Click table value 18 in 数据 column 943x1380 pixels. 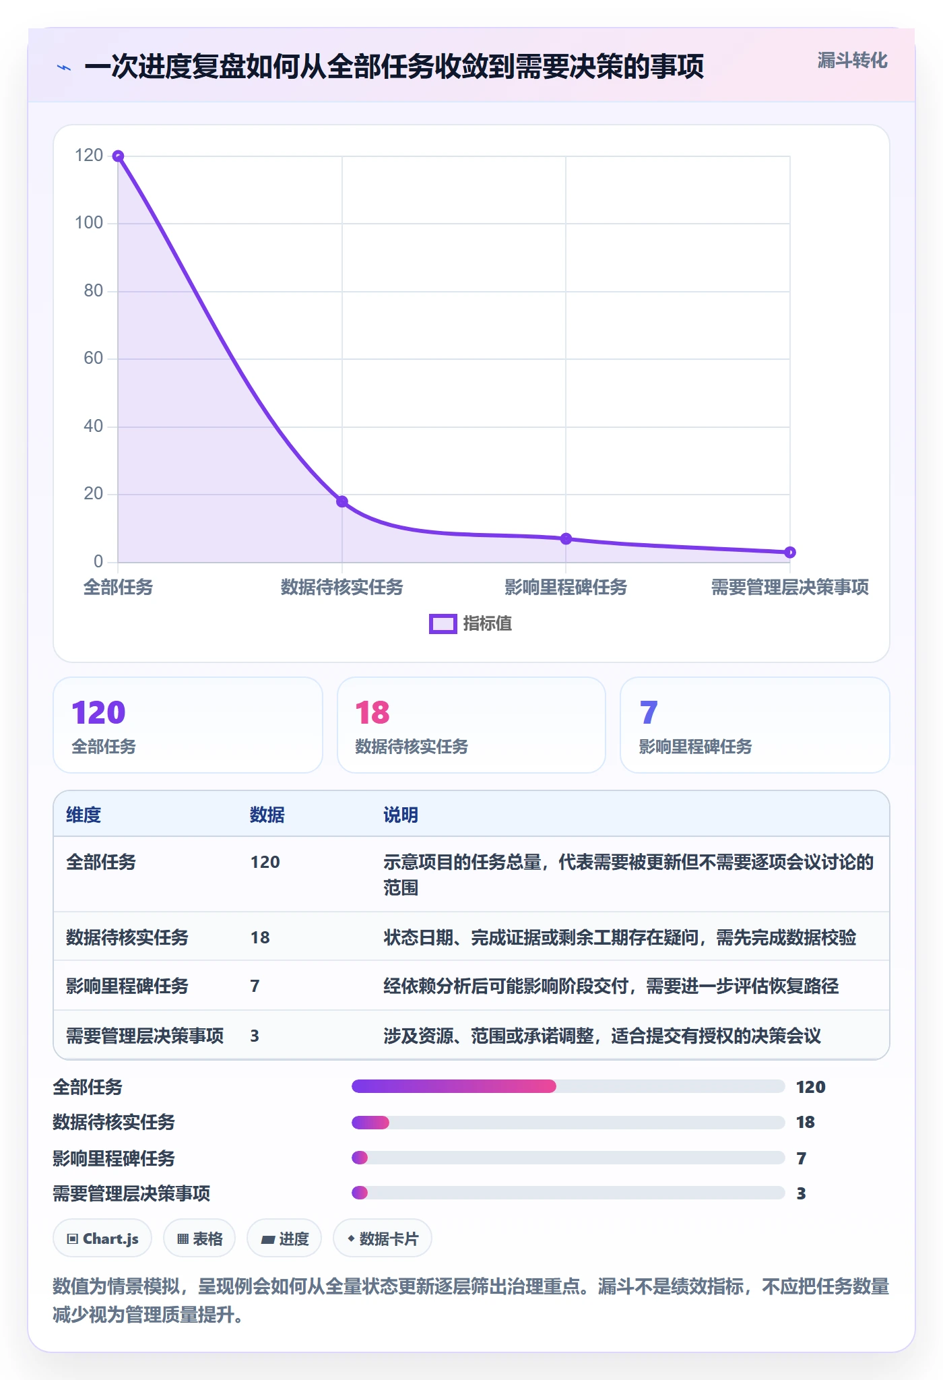click(x=260, y=938)
